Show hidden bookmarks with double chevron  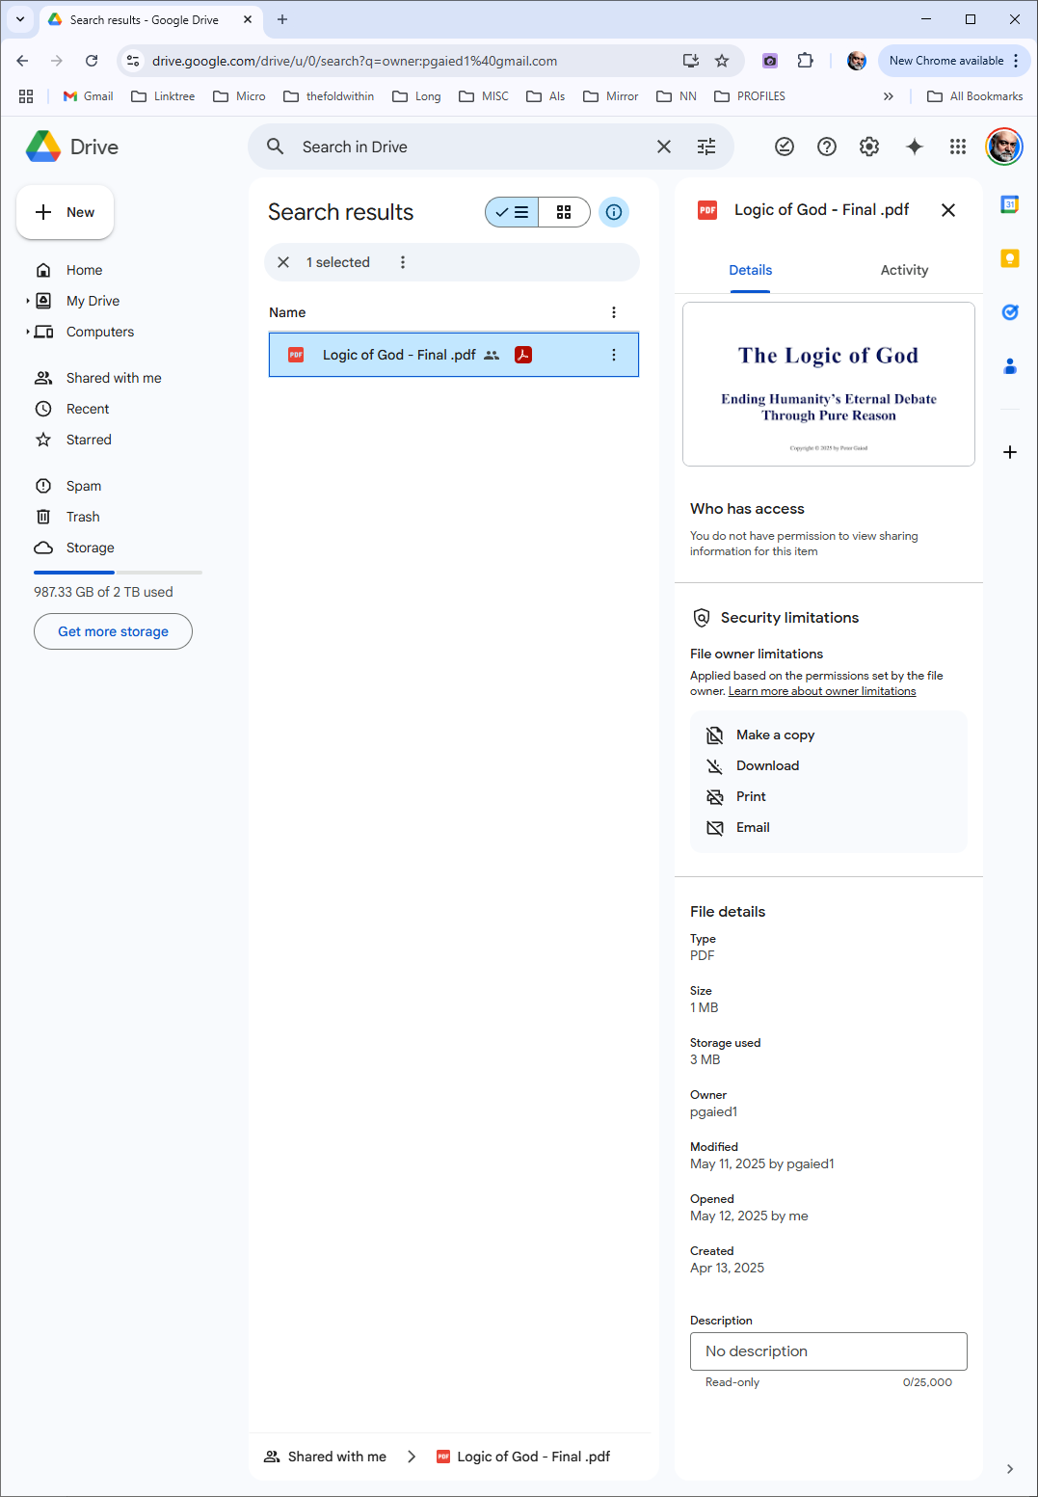pyautogui.click(x=889, y=96)
